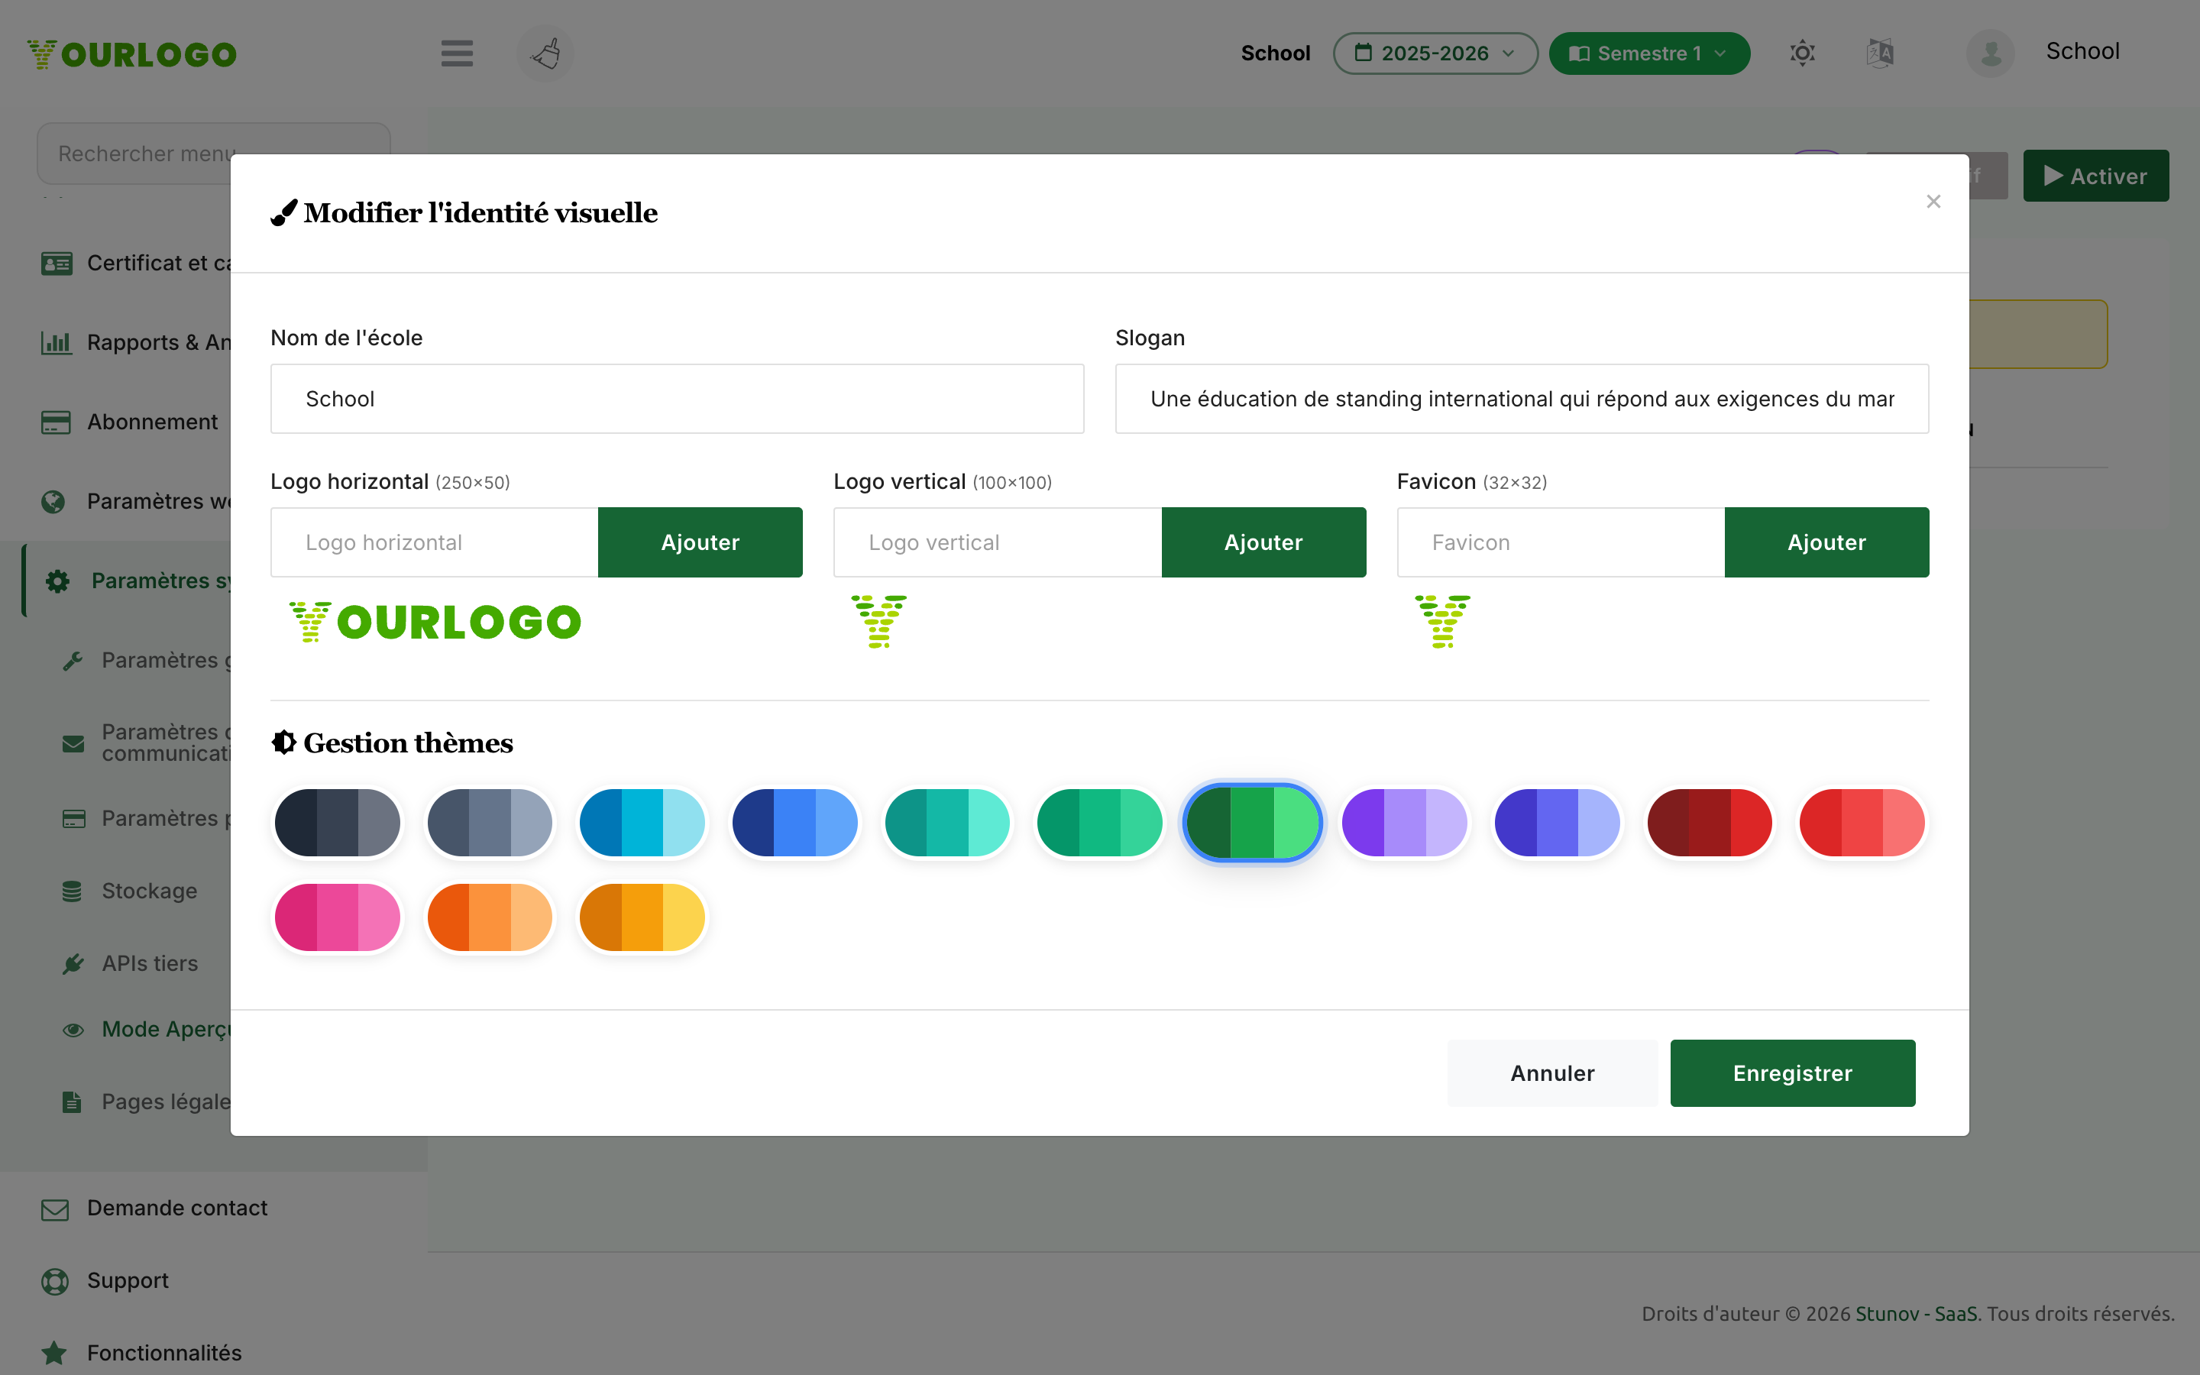Expand the Semestre 1 dropdown
The image size is (2200, 1375).
1648,53
